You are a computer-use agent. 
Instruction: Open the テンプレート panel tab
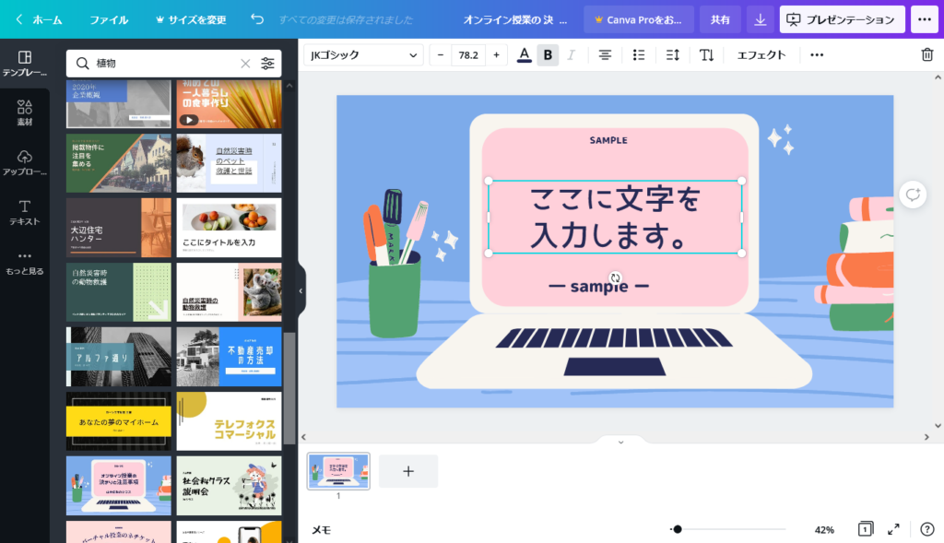pos(25,64)
